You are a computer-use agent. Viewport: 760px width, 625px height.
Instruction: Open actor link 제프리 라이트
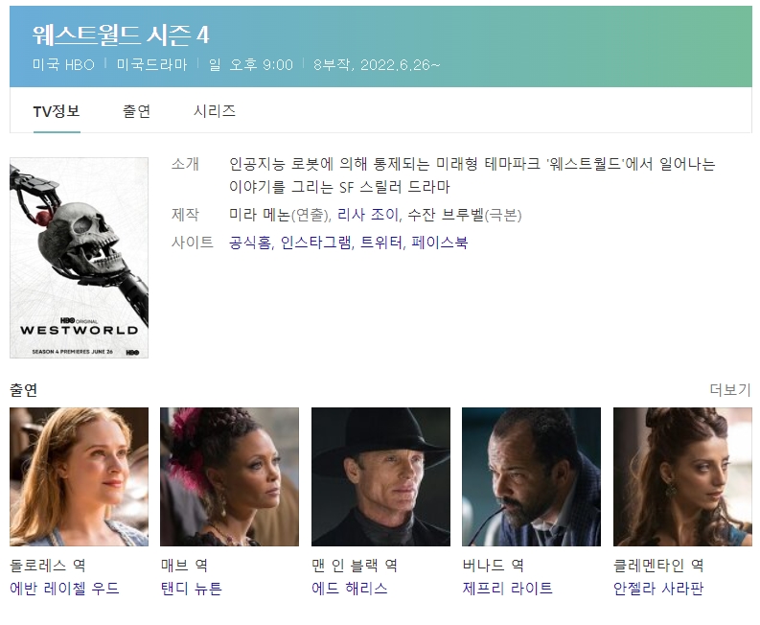508,589
